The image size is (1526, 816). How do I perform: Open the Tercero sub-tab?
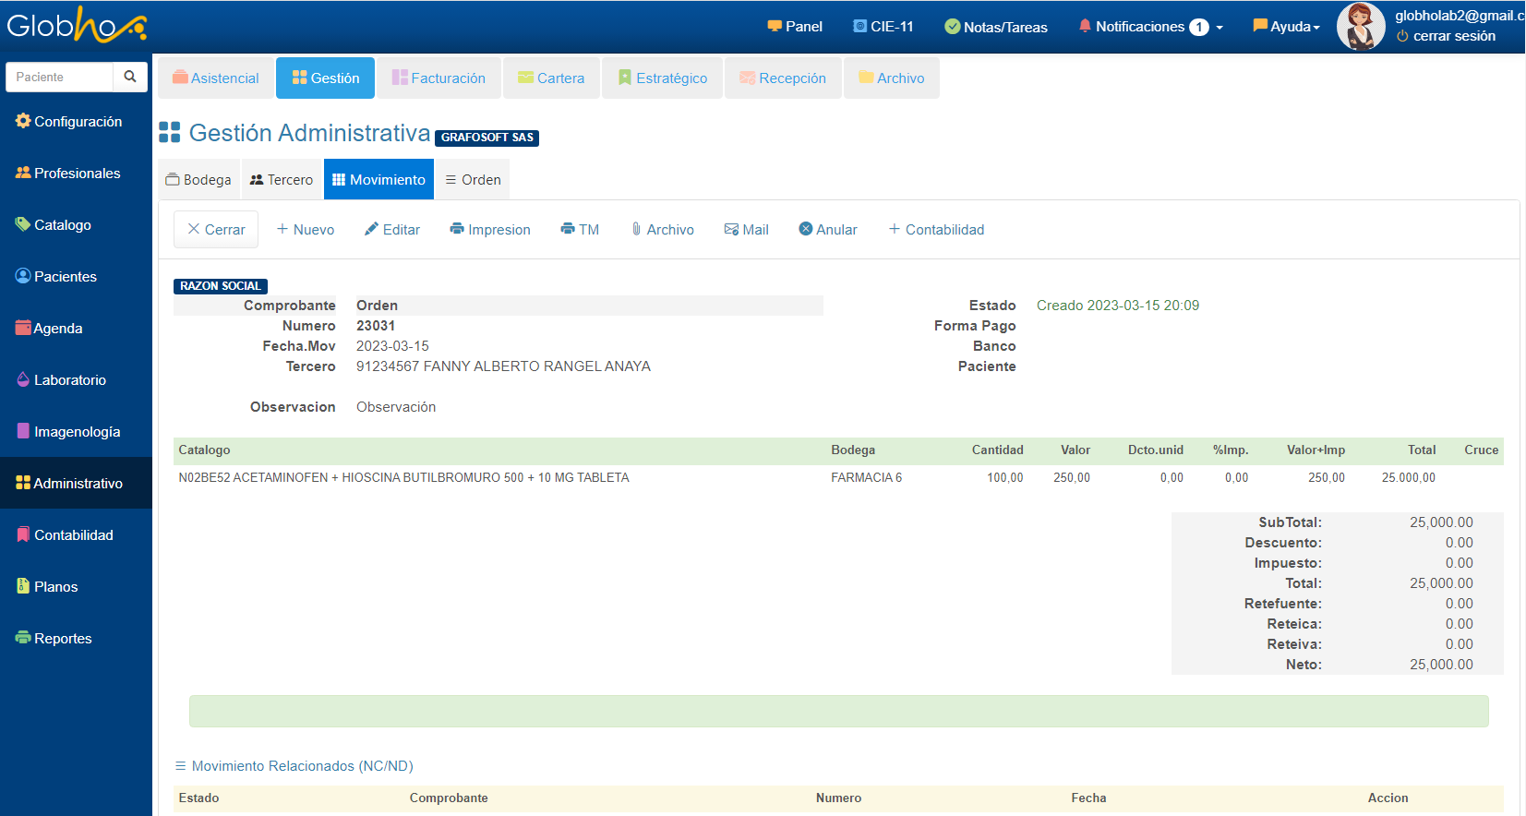(x=282, y=180)
